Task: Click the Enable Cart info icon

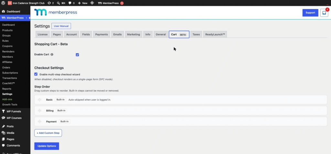Action: [52, 54]
